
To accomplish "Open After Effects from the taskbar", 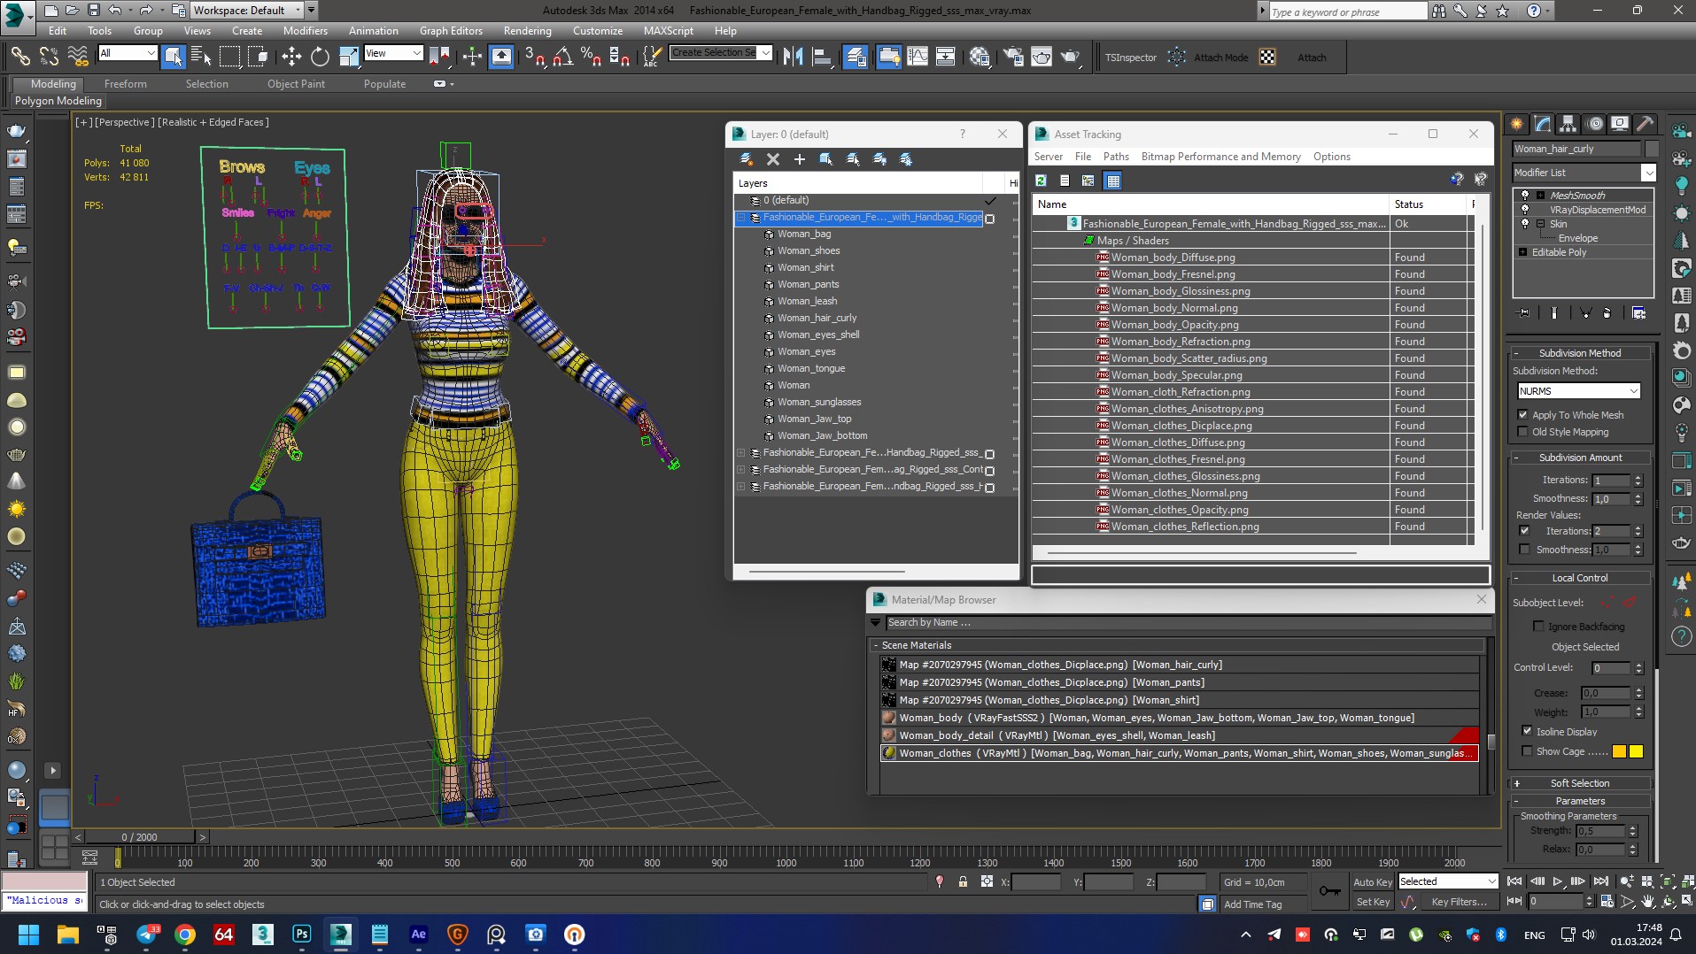I will (418, 935).
